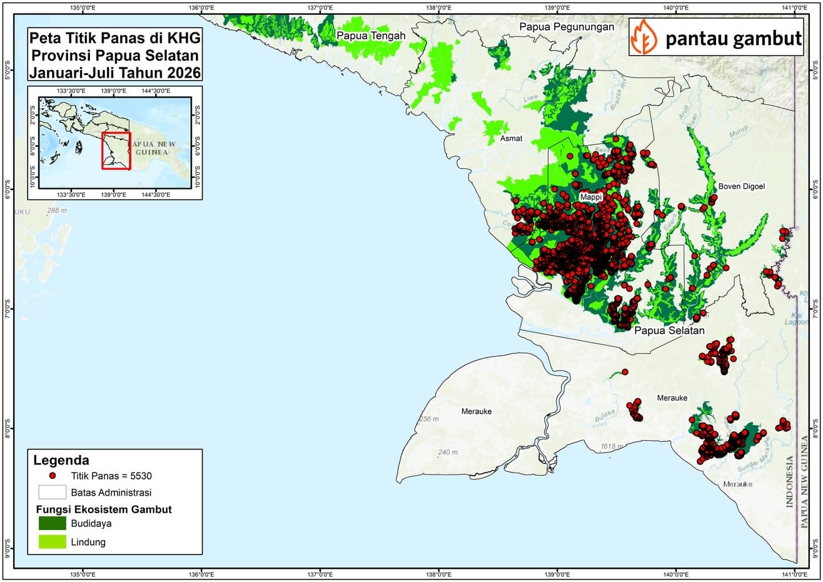
Task: Click the Budidaya dark green legend swatch
Action: click(52, 523)
